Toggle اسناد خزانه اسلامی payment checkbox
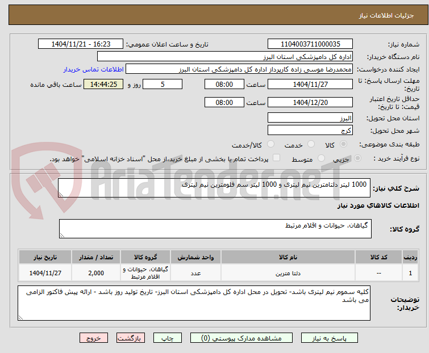The width and height of the screenshot is (429, 353). (x=277, y=158)
